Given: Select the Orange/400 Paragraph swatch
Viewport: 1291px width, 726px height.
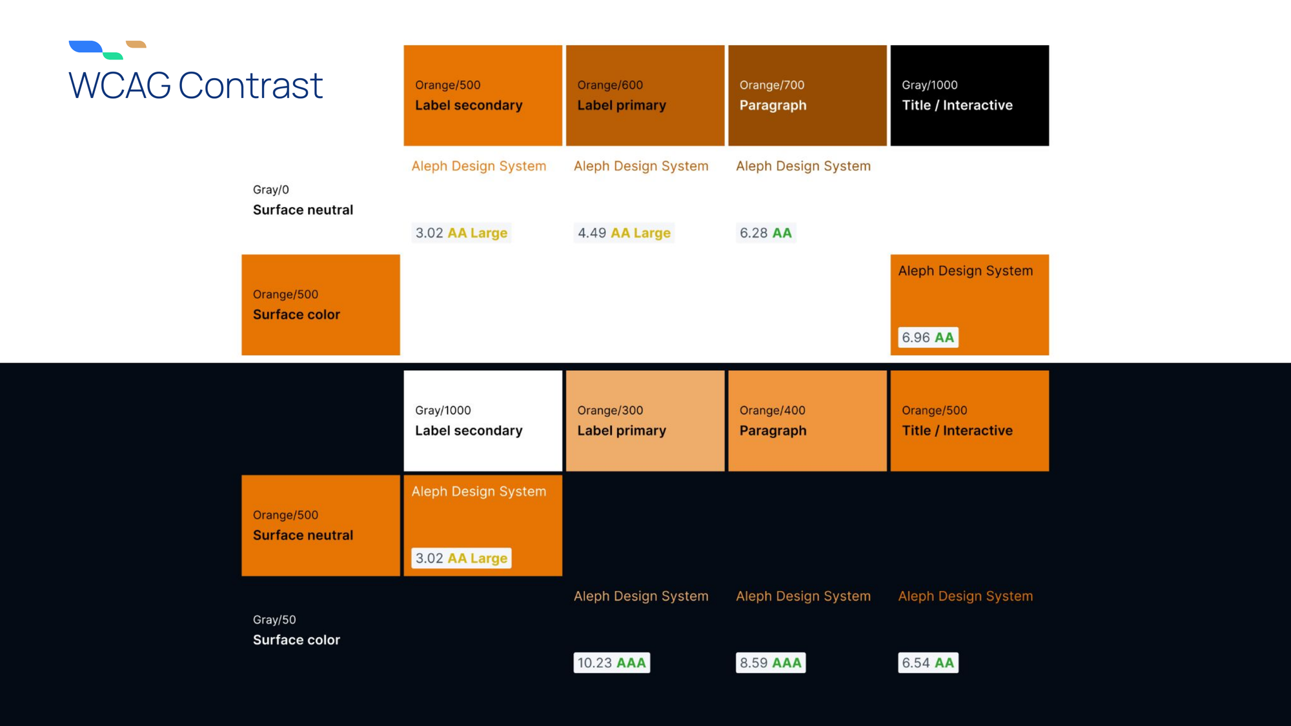Looking at the screenshot, I should (x=807, y=421).
